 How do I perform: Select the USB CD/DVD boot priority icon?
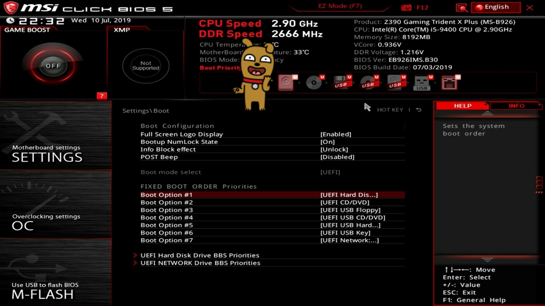369,83
